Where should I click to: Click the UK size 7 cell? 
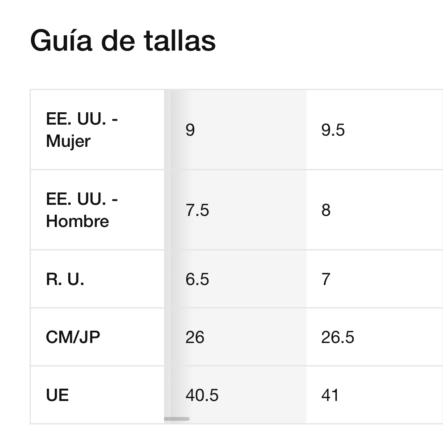click(375, 279)
